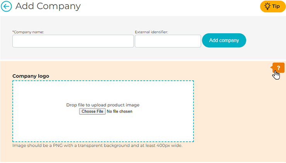Open the orange question mark help icon
Screen dimensions: 286x163
(278, 68)
